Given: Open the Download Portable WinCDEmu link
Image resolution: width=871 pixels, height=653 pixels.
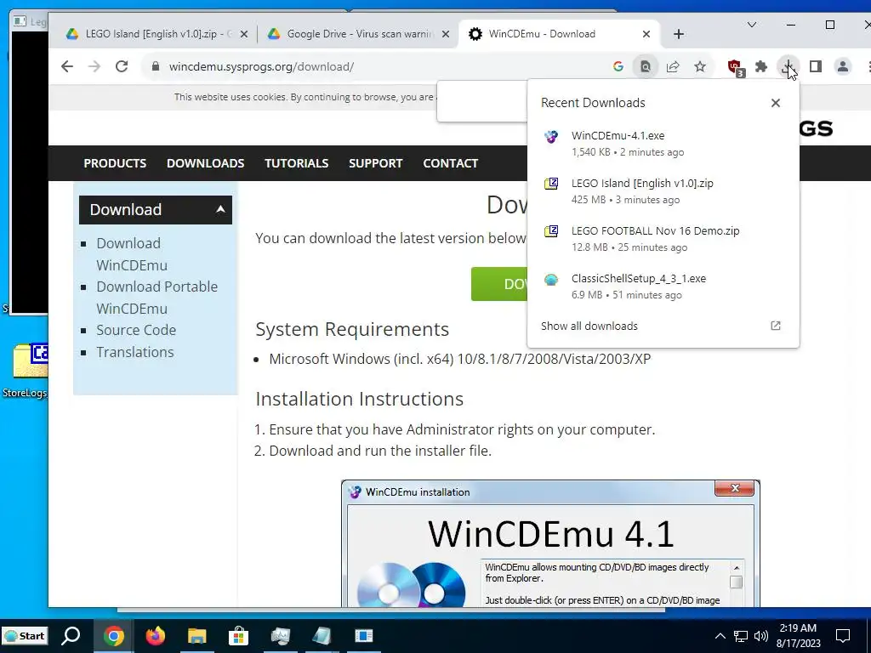Looking at the screenshot, I should [x=157, y=298].
